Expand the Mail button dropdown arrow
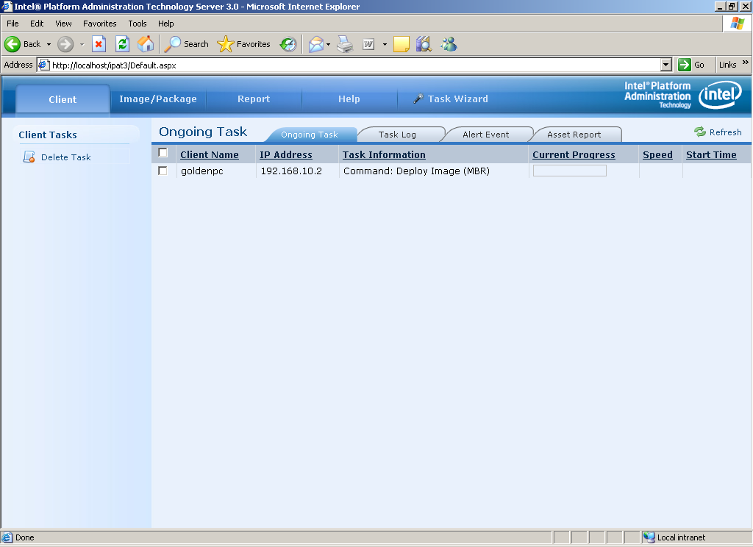The width and height of the screenshot is (753, 547). pos(329,44)
